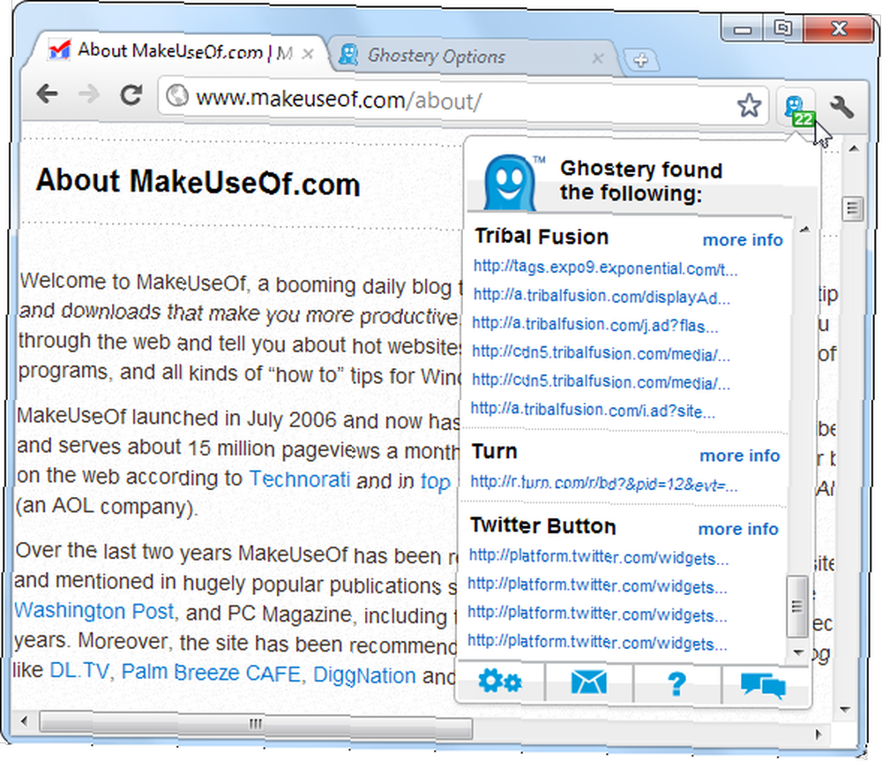The height and width of the screenshot is (761, 882).
Task: Click the browser Forward arrow
Action: coord(89,94)
